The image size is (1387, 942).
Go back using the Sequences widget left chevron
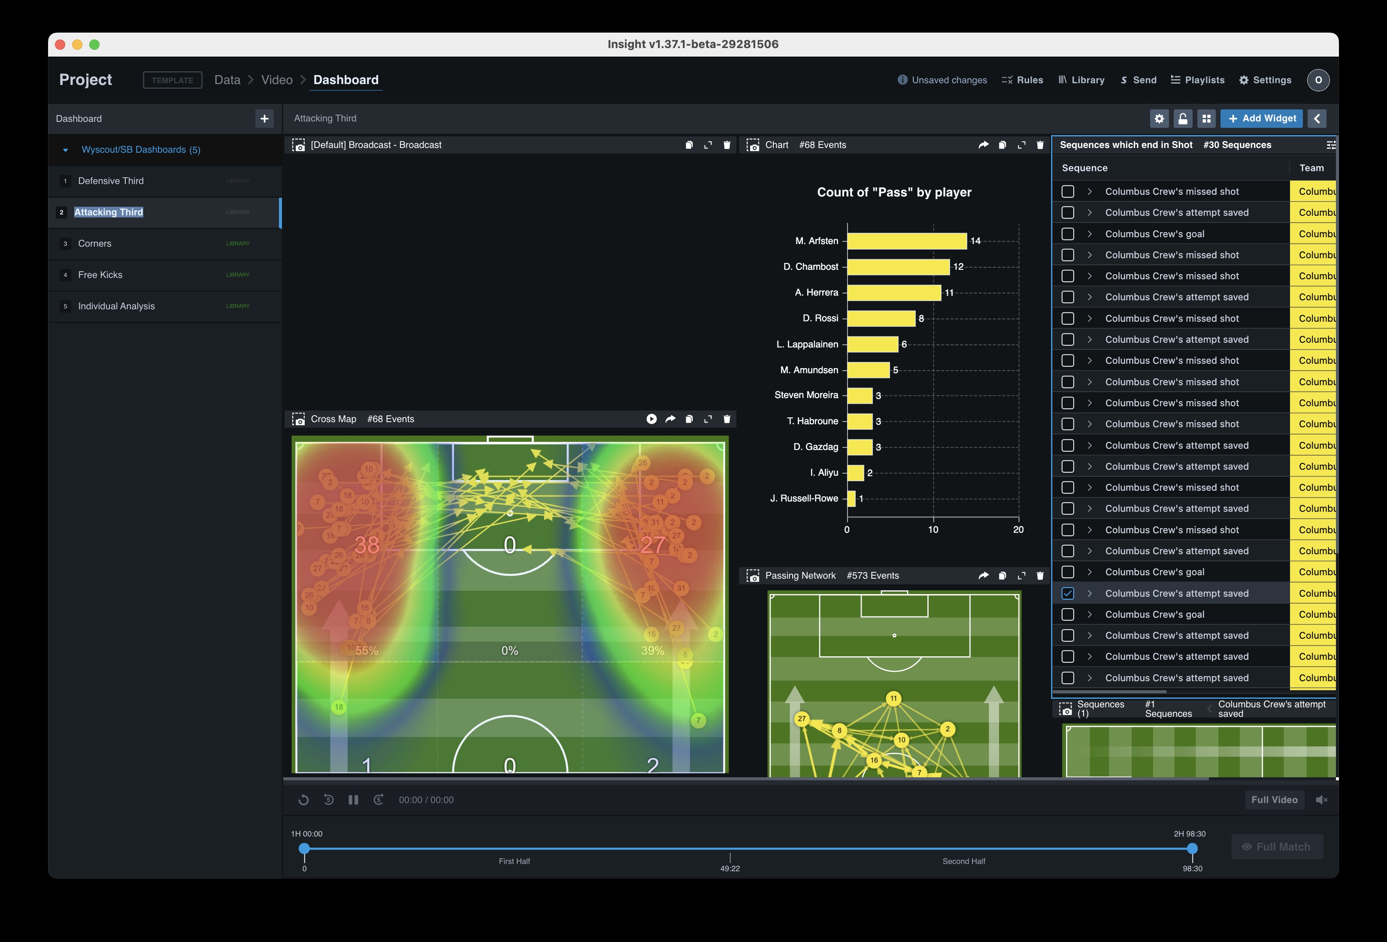1209,709
